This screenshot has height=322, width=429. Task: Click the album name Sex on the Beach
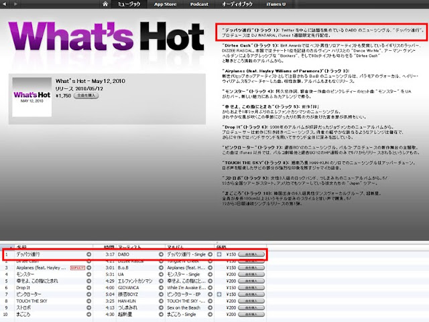tap(184, 308)
